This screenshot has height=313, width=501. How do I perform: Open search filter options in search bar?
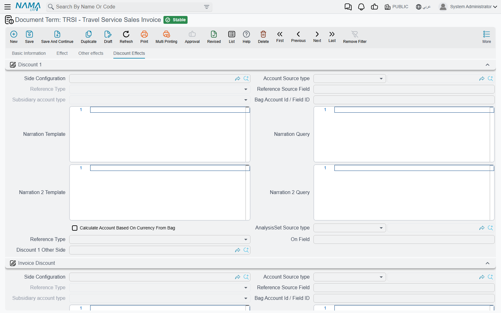[207, 7]
